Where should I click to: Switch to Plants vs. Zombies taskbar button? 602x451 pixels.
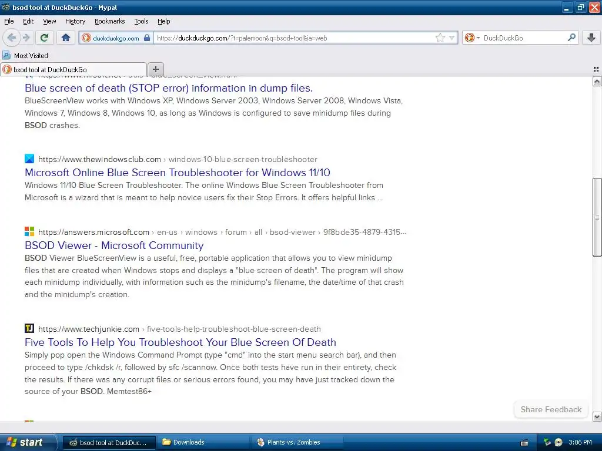297,443
